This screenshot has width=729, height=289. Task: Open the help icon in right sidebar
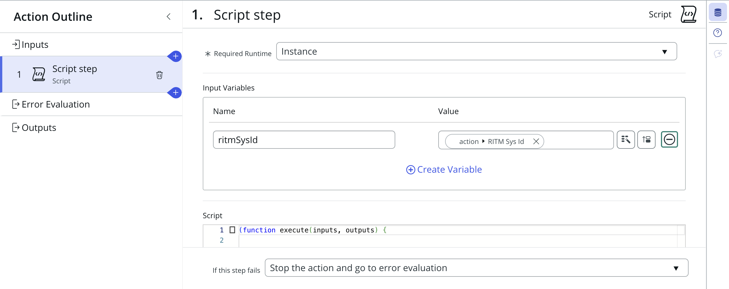718,33
